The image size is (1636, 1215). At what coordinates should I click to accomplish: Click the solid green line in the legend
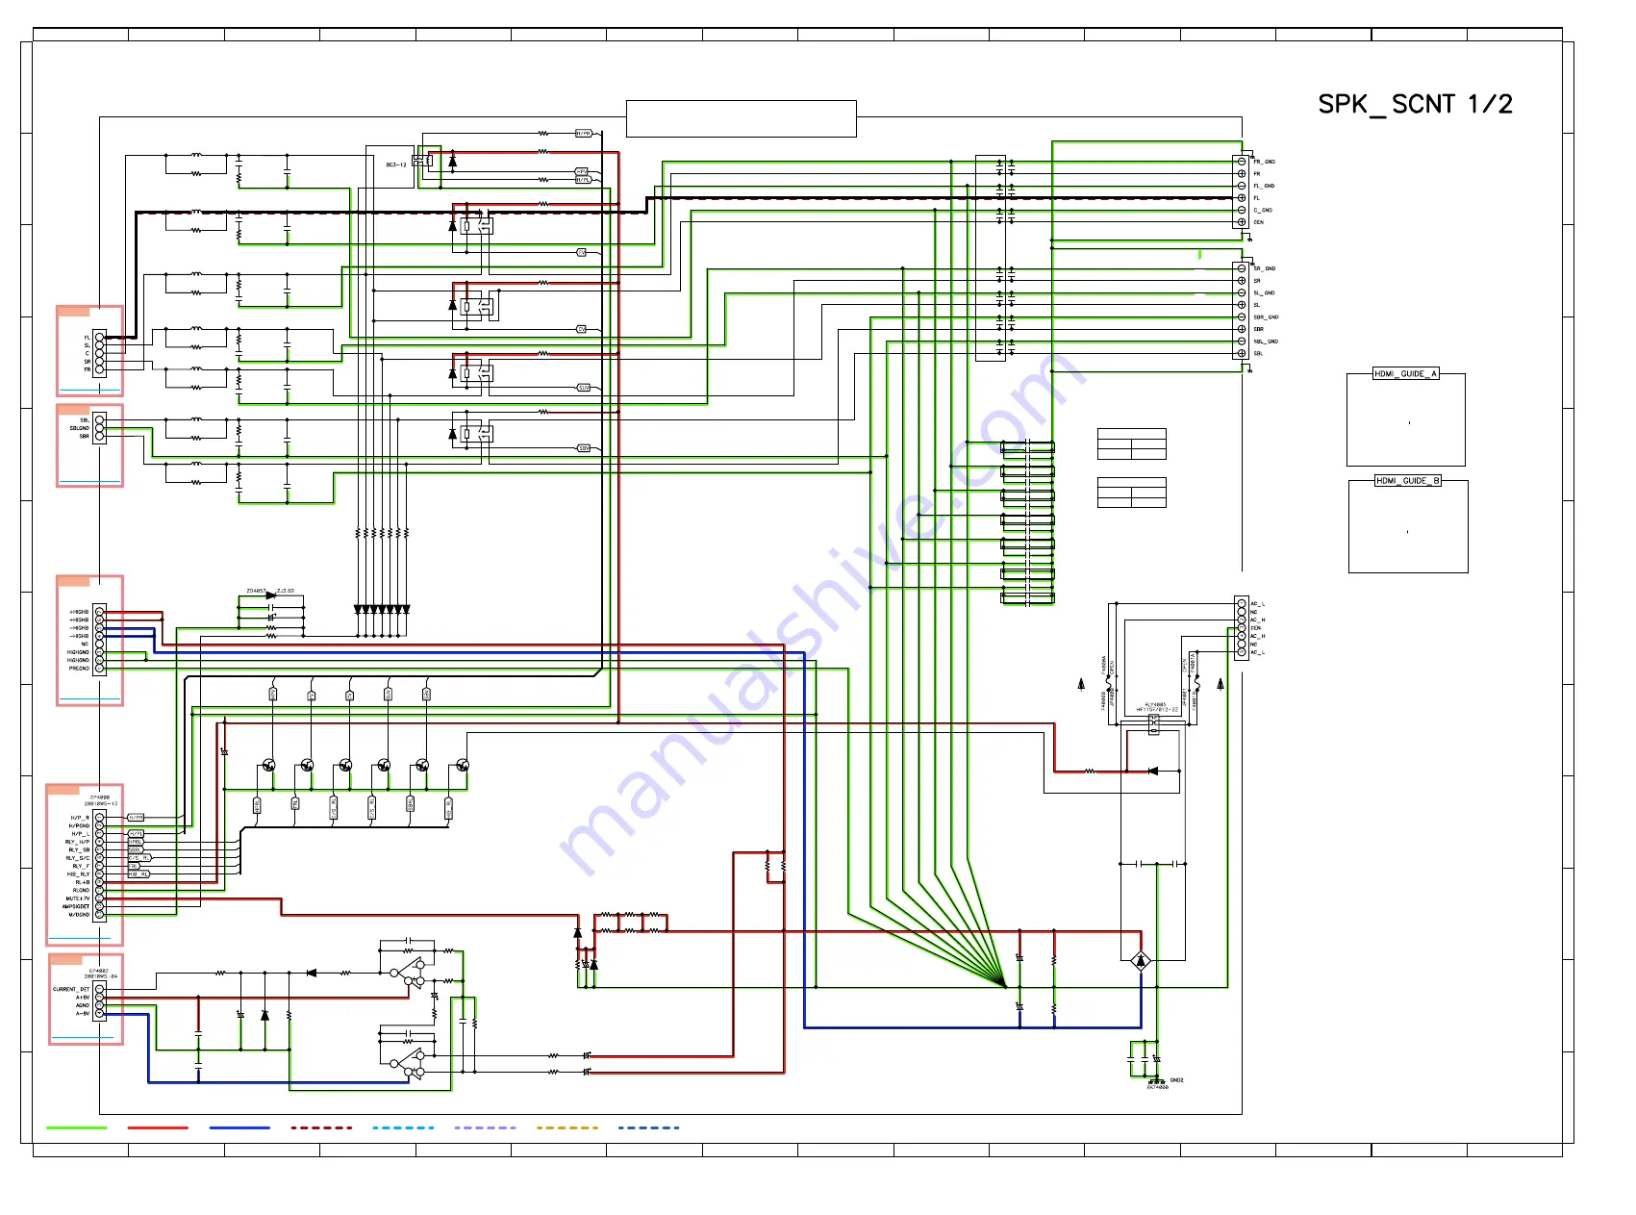(77, 1127)
